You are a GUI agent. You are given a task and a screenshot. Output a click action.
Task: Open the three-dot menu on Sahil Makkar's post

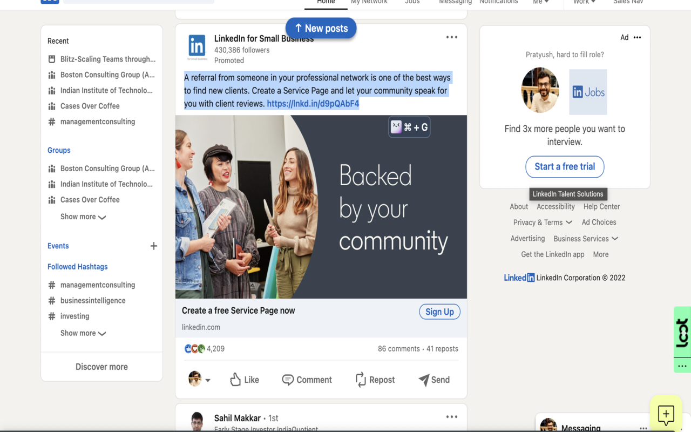click(x=452, y=417)
